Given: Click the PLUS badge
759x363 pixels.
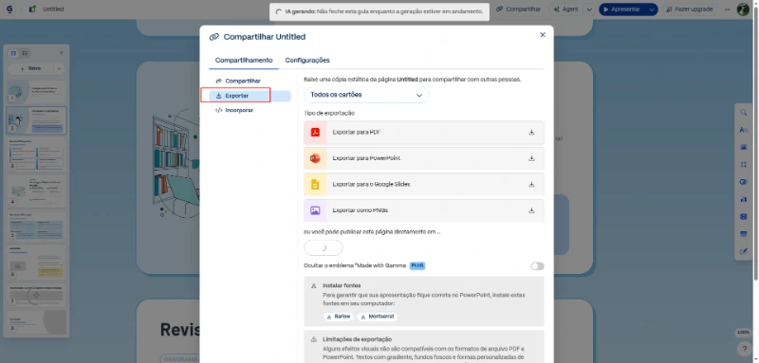Looking at the screenshot, I should (417, 265).
